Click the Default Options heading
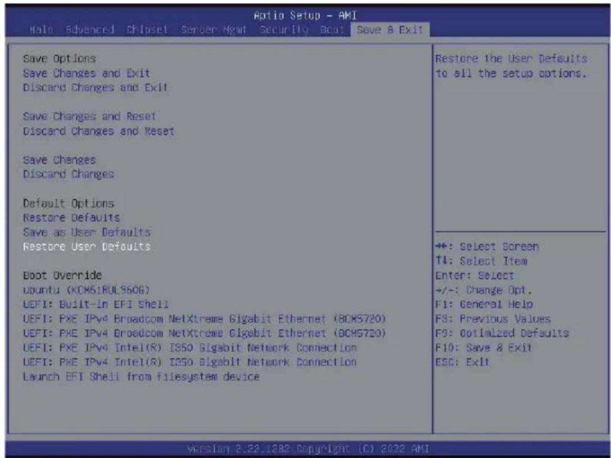Image resolution: width=611 pixels, height=458 pixels. click(68, 203)
